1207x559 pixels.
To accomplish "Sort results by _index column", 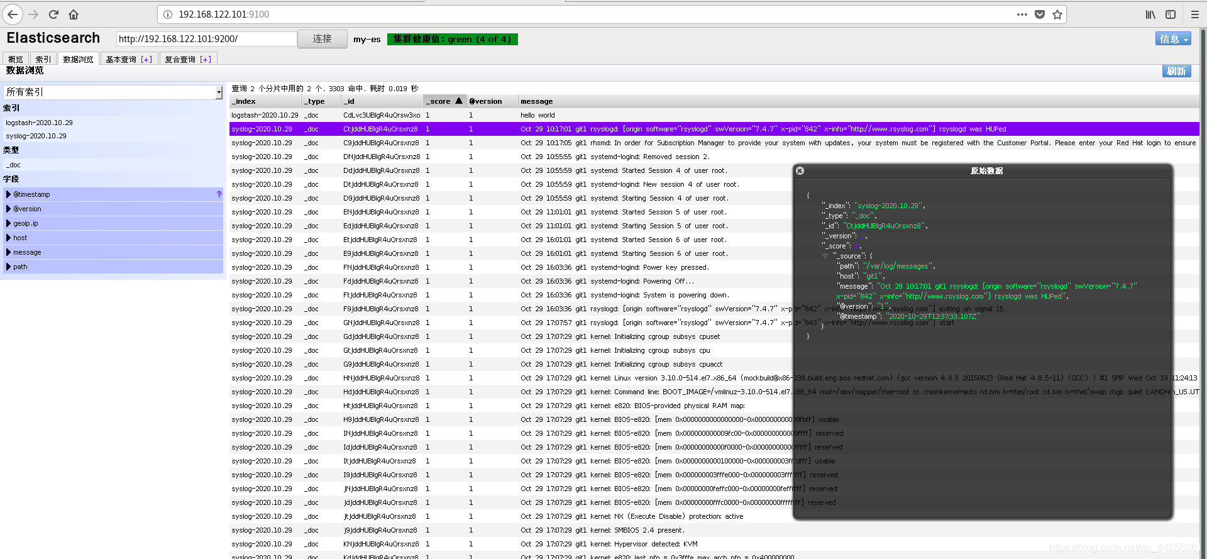I will pos(265,101).
